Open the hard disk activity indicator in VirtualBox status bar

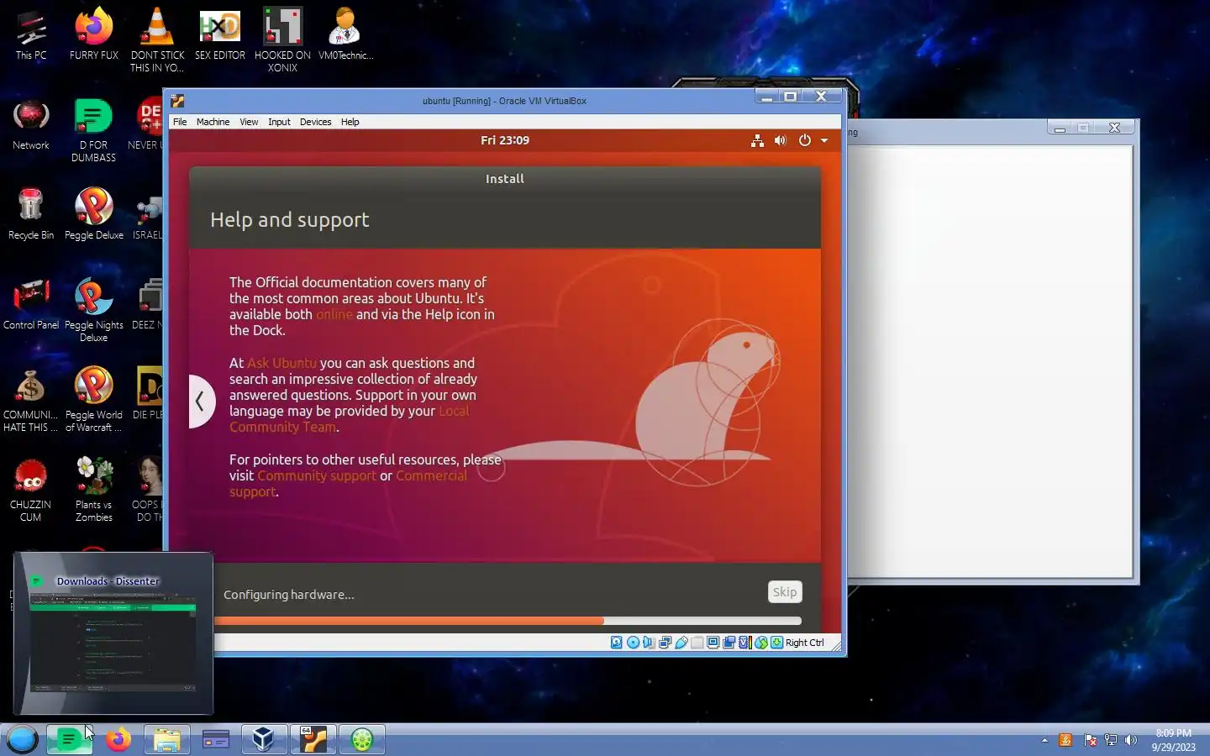[616, 643]
